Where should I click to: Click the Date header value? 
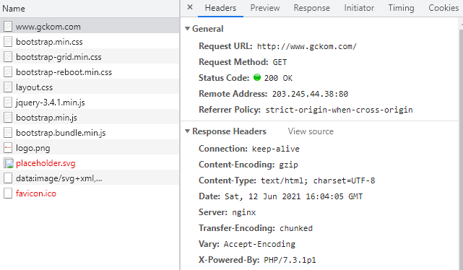coord(293,196)
